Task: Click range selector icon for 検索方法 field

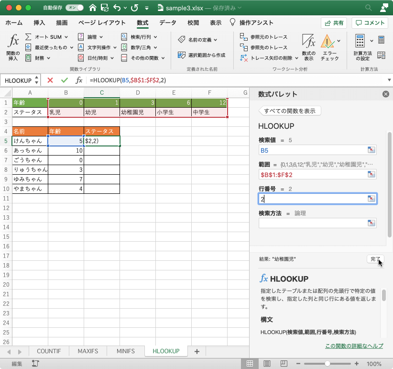Action: tap(371, 223)
